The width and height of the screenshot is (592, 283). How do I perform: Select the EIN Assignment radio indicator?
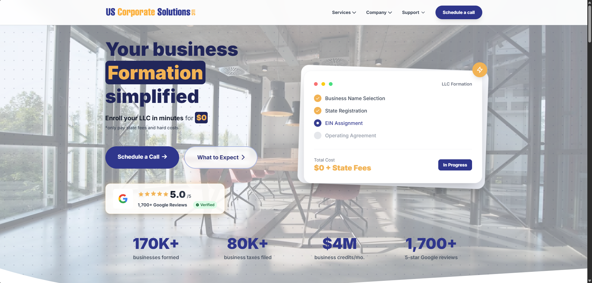pos(318,123)
